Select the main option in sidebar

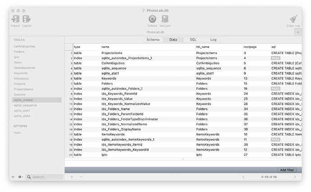(17, 133)
